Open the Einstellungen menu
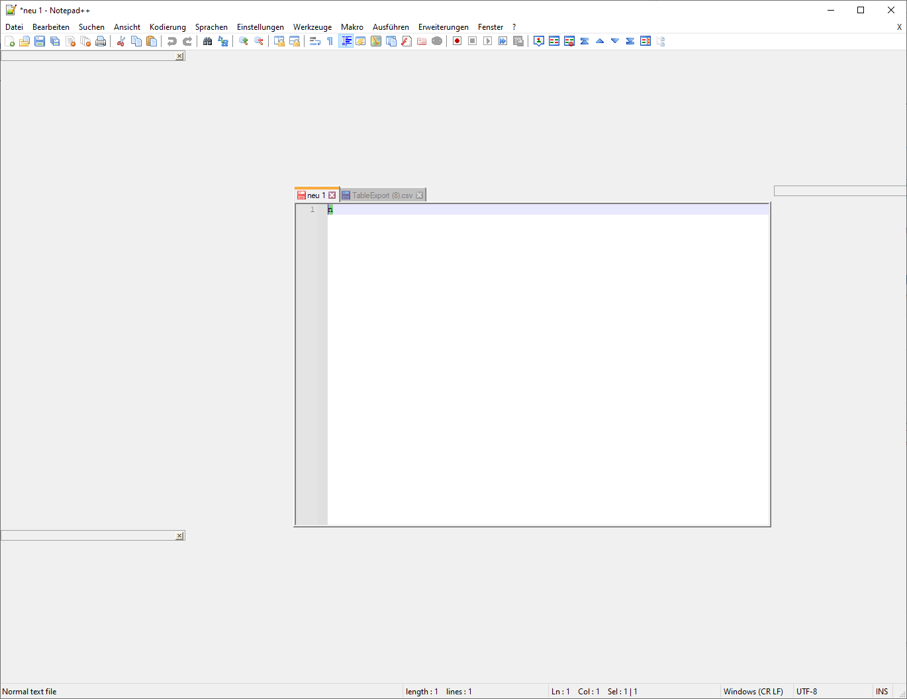Image resolution: width=907 pixels, height=699 pixels. pyautogui.click(x=260, y=27)
